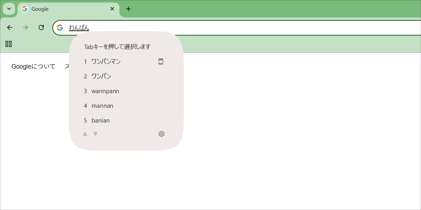Open the apps grid shortcut on bookmarks bar
The image size is (421, 210).
coord(8,44)
